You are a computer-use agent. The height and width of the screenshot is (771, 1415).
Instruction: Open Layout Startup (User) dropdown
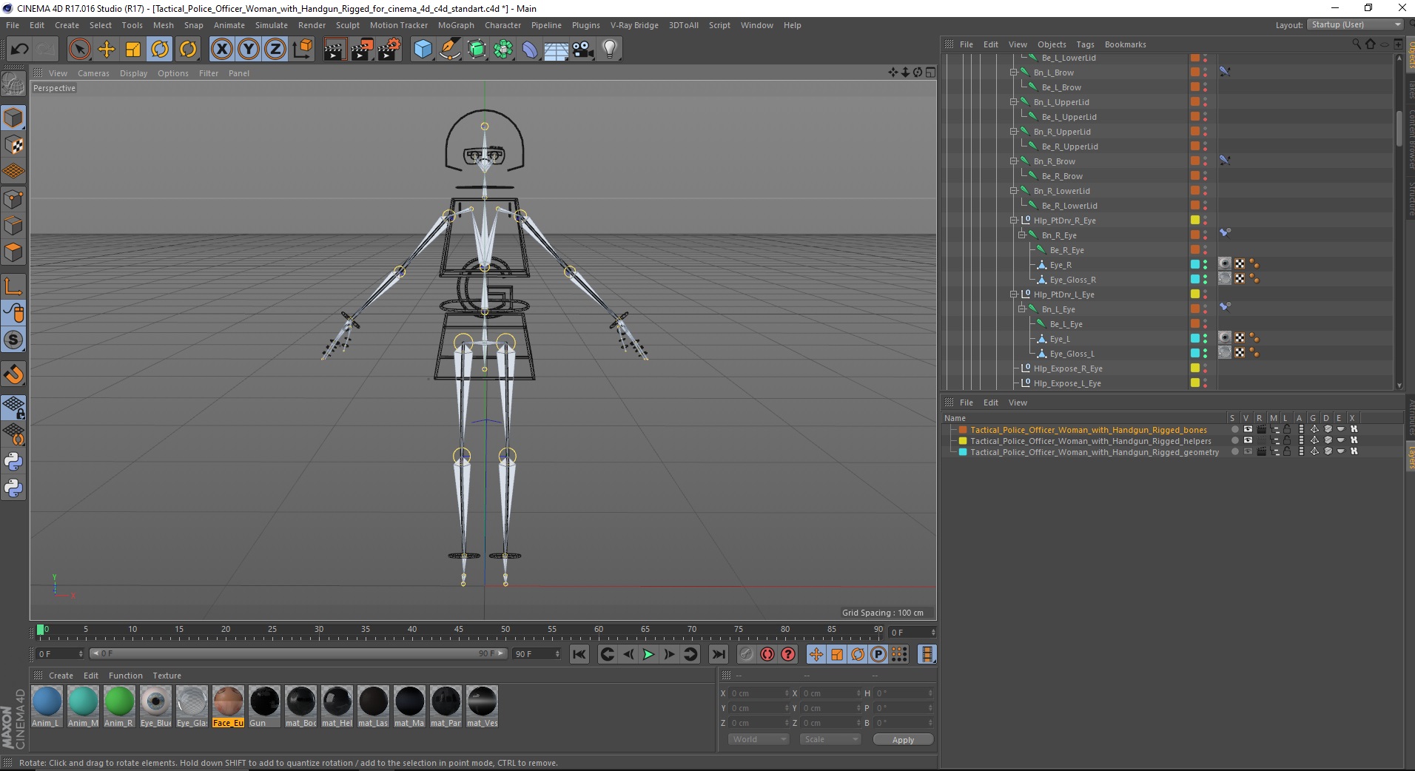click(1354, 25)
